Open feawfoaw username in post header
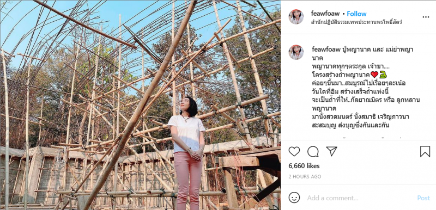 tap(325, 13)
